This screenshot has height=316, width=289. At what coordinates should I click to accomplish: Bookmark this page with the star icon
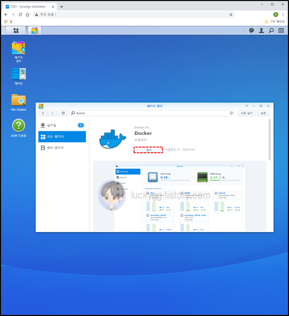pos(231,14)
